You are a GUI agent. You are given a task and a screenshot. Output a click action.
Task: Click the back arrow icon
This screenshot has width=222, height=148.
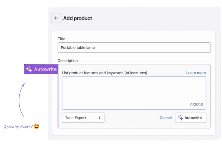coord(56,18)
